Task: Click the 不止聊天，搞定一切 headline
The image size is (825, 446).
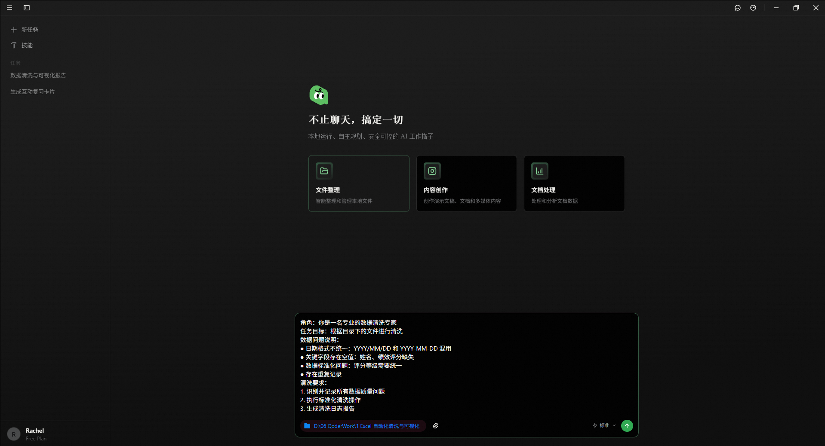Action: [356, 120]
